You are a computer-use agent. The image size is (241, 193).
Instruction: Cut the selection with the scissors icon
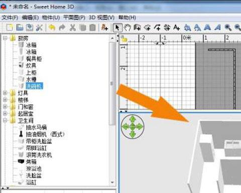tap(72, 28)
